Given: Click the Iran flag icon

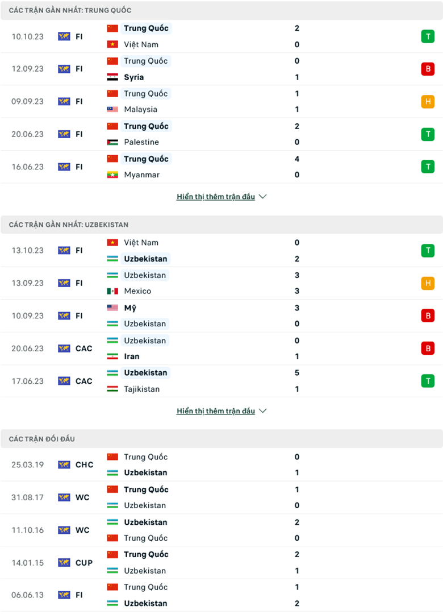Looking at the screenshot, I should (x=112, y=356).
